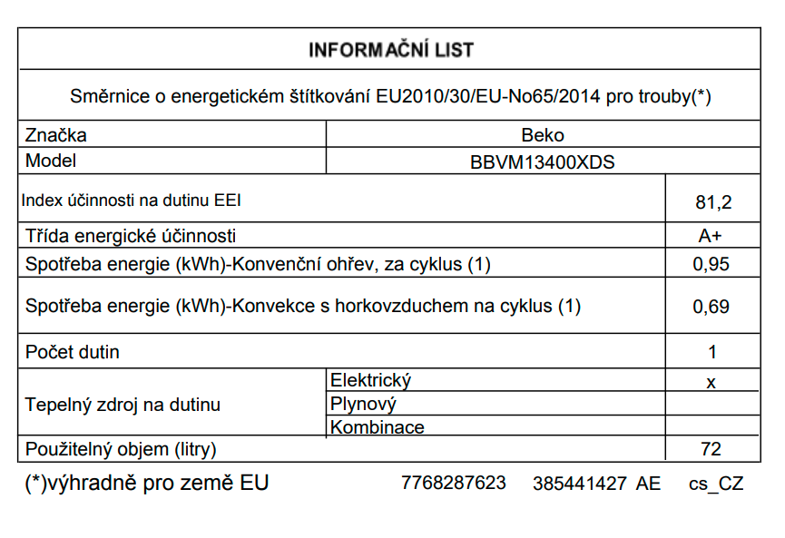Select the EEI value 81,2
The width and height of the screenshot is (785, 538).
click(712, 201)
